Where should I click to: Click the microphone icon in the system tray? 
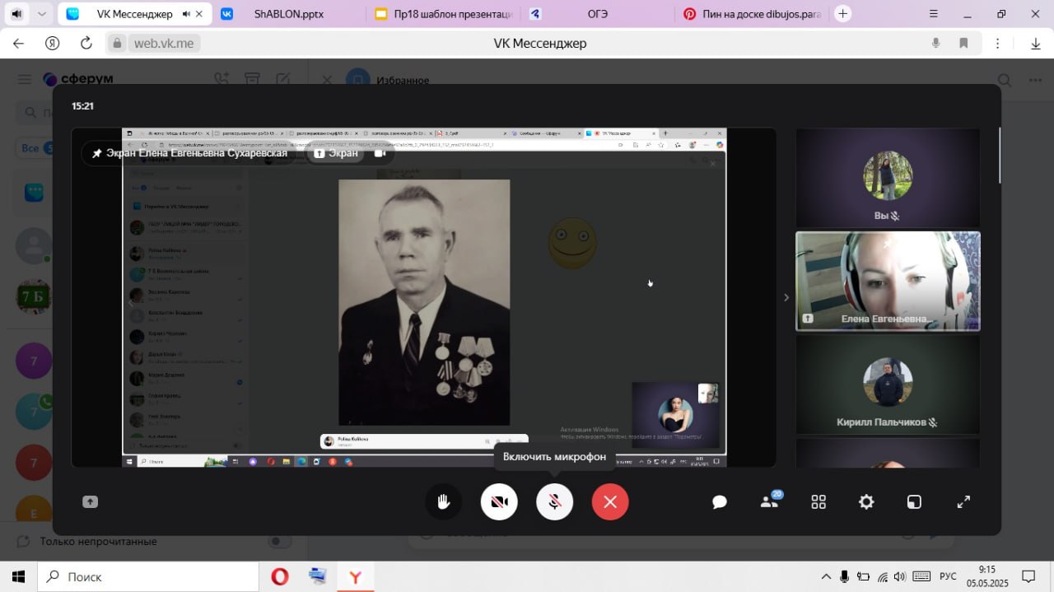click(x=844, y=576)
